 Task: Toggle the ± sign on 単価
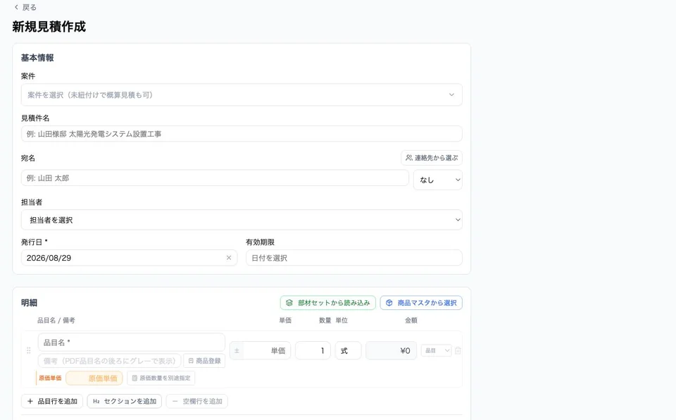point(237,350)
